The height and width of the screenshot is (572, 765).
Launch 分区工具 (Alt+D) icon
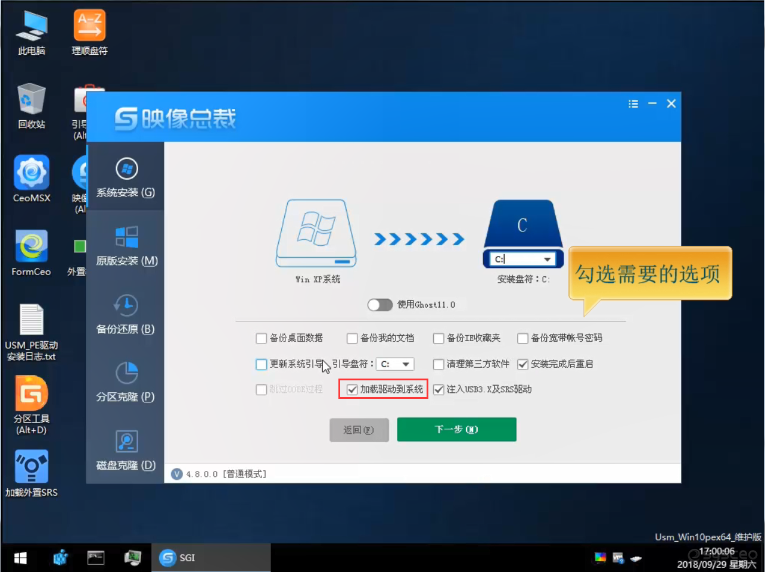point(32,405)
